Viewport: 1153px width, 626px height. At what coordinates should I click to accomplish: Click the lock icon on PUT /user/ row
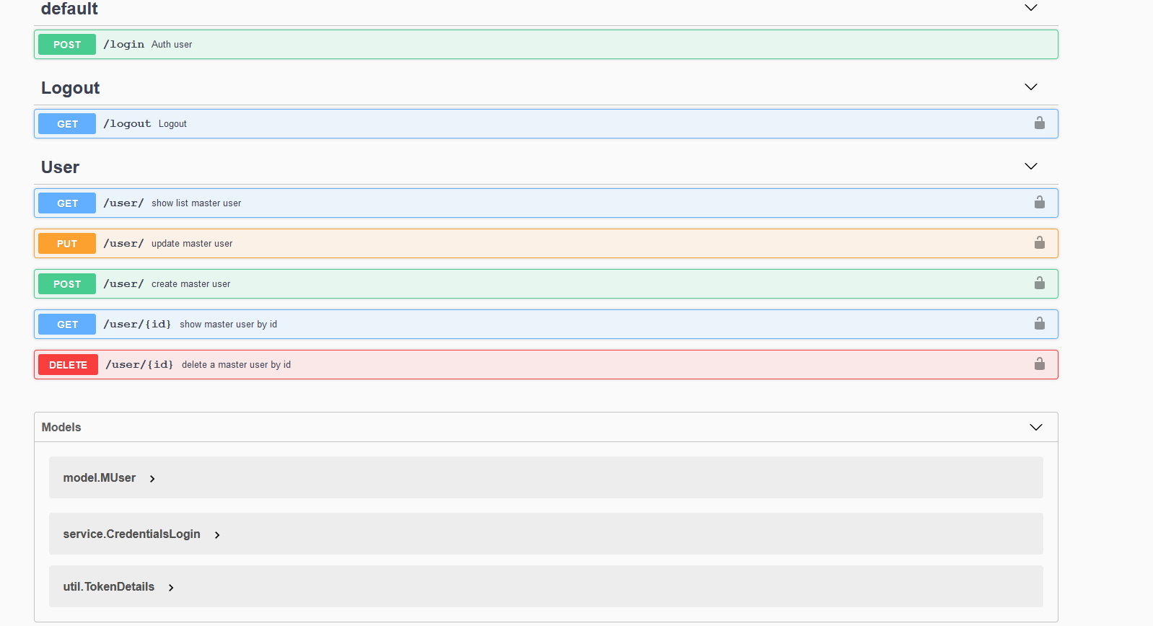coord(1039,243)
